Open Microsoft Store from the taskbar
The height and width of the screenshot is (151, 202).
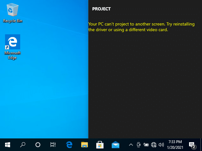pyautogui.click(x=100, y=145)
